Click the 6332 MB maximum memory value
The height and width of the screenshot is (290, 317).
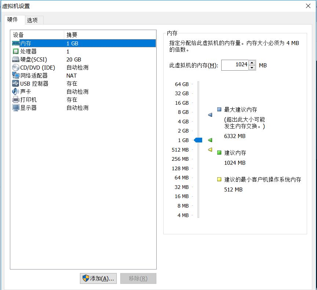click(235, 136)
